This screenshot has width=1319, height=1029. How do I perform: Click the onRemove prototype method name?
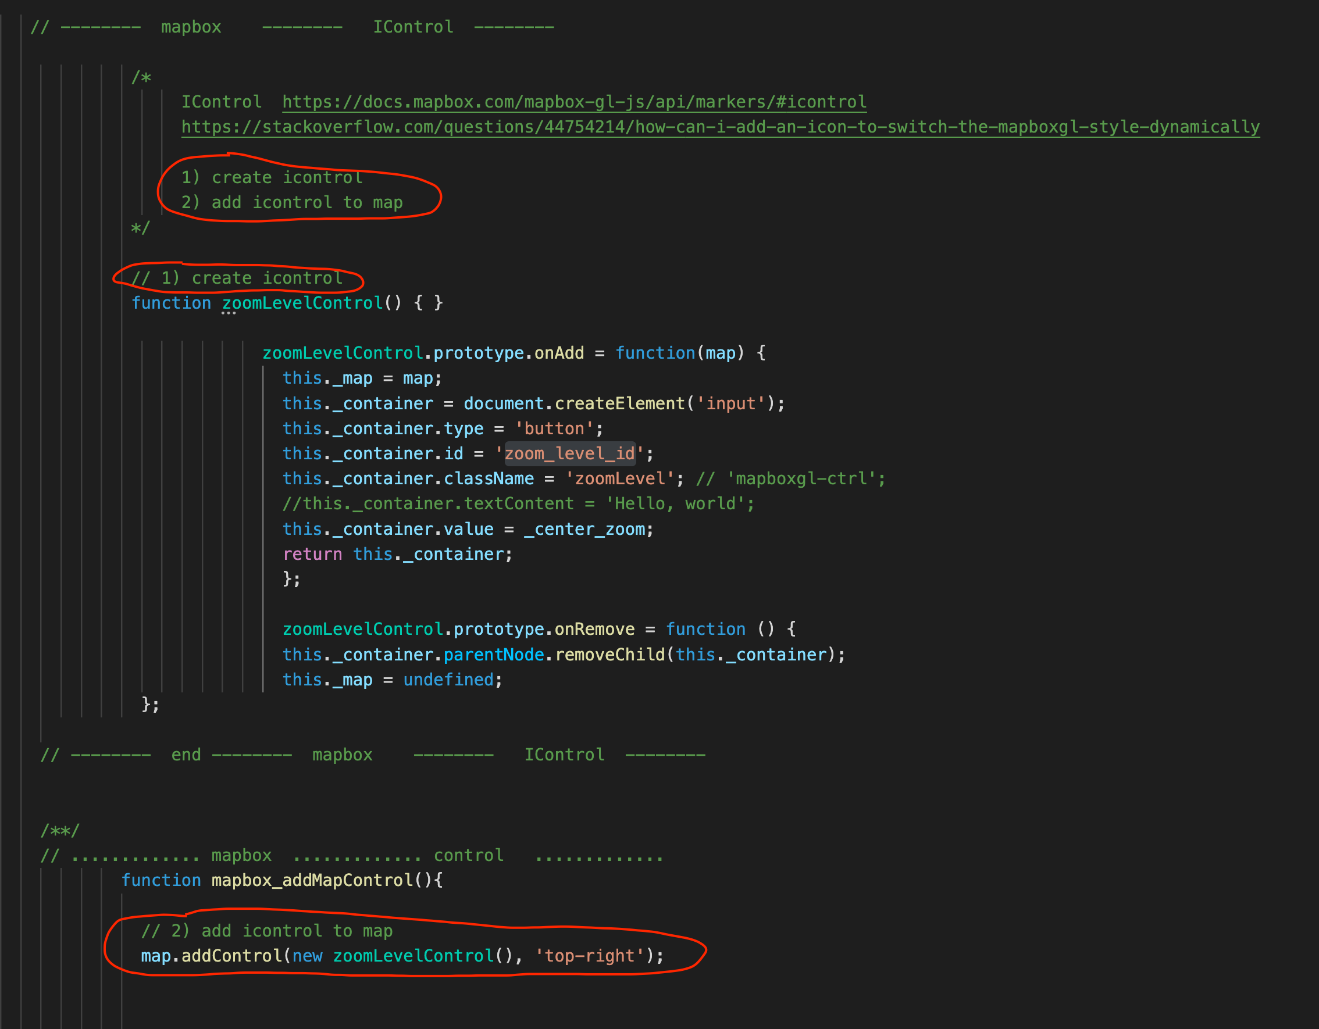(x=594, y=629)
